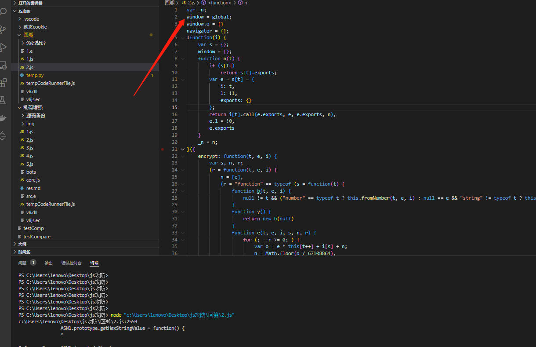This screenshot has width=536, height=347.
Task: Expand the 大纲 outline section
Action: pyautogui.click(x=15, y=244)
